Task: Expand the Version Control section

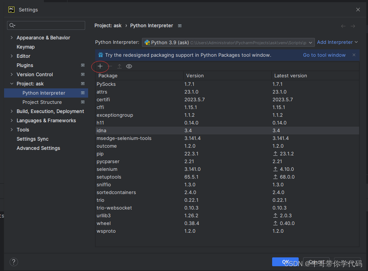Action: (12, 74)
